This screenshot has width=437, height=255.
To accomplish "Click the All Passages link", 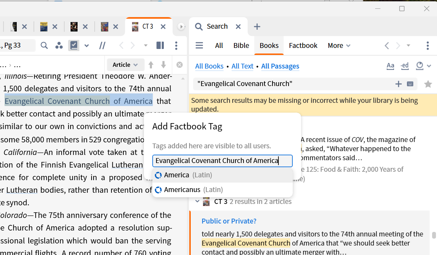I will pyautogui.click(x=280, y=66).
